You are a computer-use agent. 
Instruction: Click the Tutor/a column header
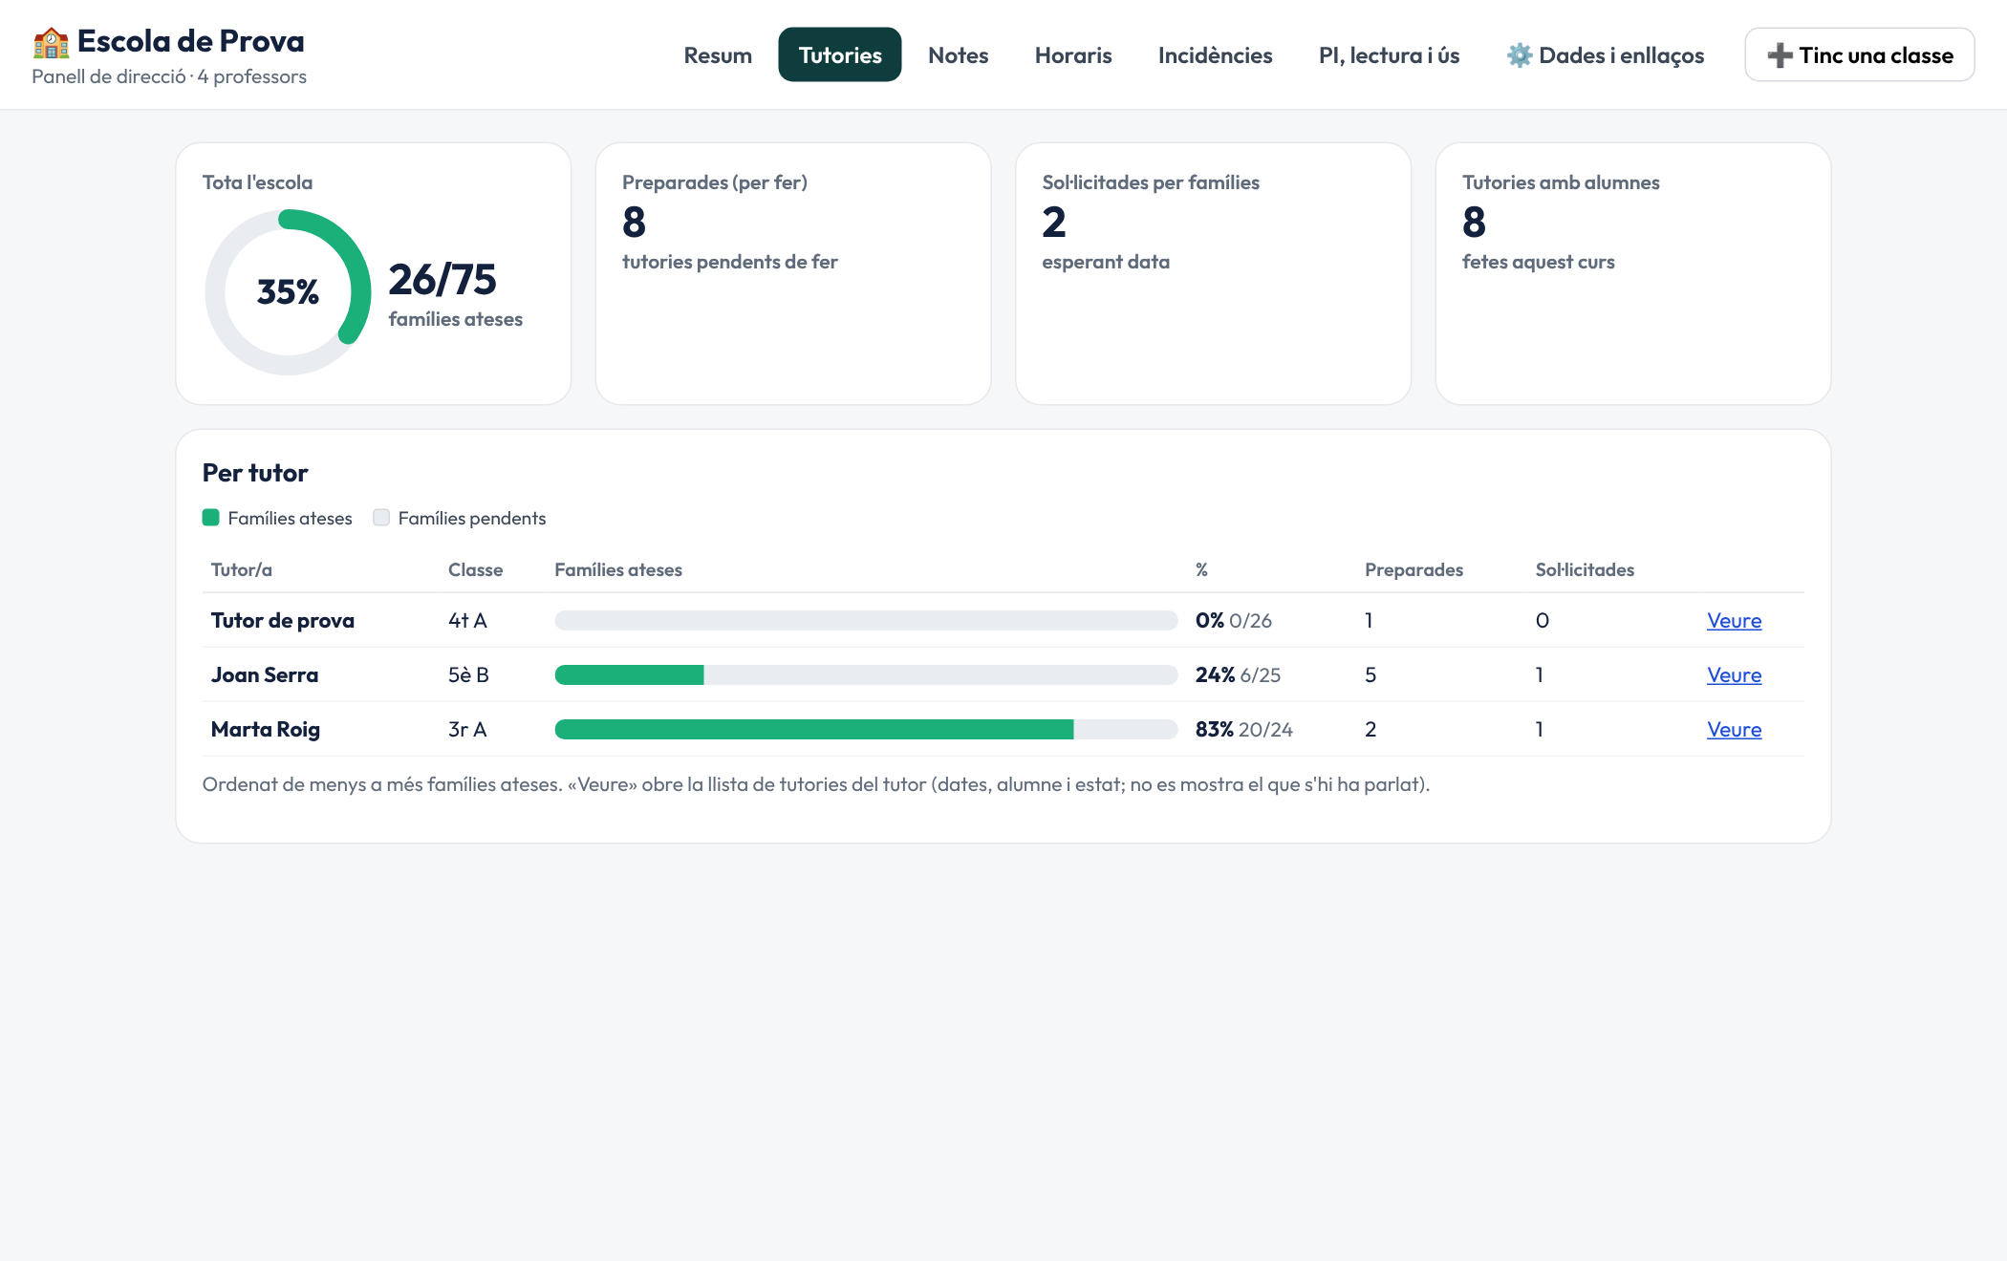click(x=242, y=570)
